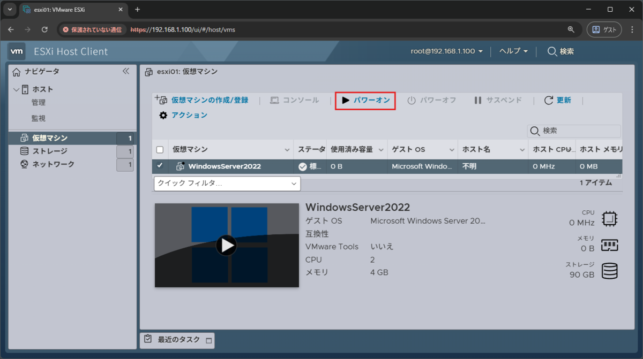Click the Status column header

tap(311, 150)
